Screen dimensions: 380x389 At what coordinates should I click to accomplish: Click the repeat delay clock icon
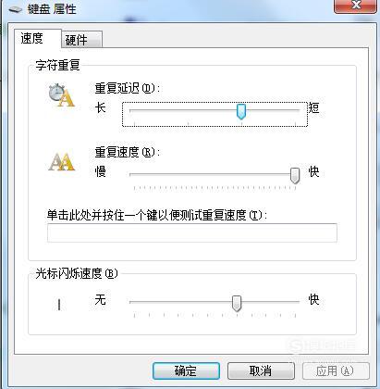(x=62, y=95)
